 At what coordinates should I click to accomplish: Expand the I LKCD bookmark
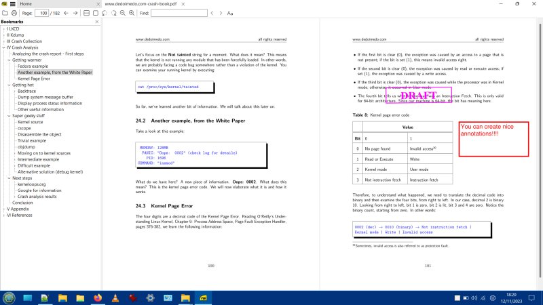[x=4, y=28]
